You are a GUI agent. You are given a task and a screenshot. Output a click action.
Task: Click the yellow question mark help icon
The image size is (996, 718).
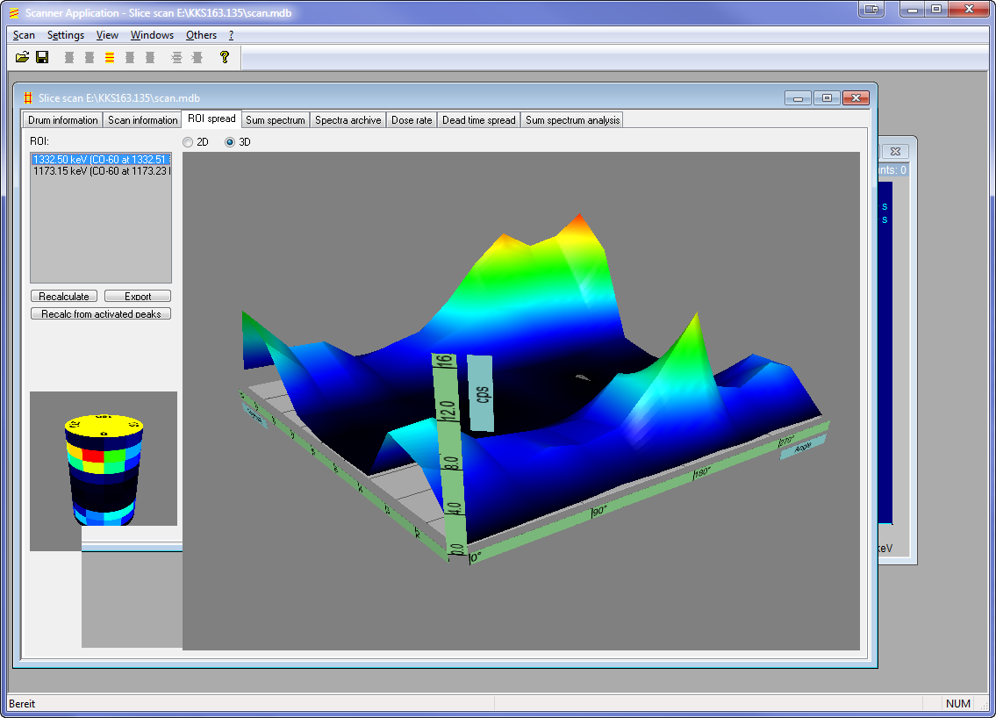click(225, 57)
